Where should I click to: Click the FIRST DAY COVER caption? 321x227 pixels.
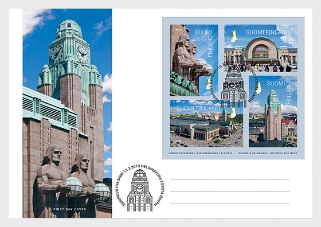coord(69,209)
